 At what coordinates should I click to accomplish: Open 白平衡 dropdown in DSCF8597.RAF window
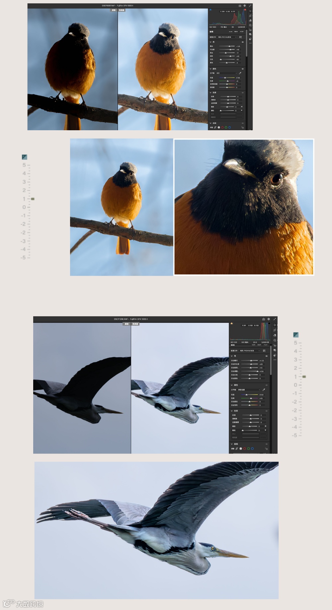pyautogui.click(x=226, y=73)
